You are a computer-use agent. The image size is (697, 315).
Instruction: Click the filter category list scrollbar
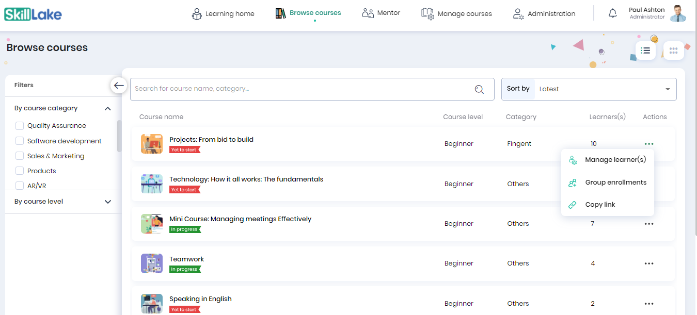coord(119,136)
